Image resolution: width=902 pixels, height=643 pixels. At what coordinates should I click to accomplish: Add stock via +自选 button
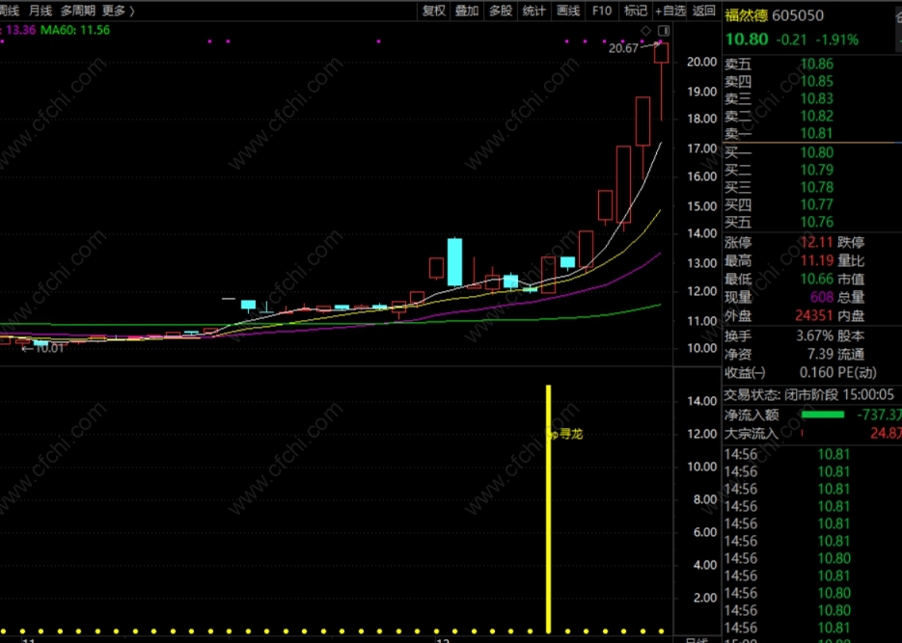coord(670,11)
